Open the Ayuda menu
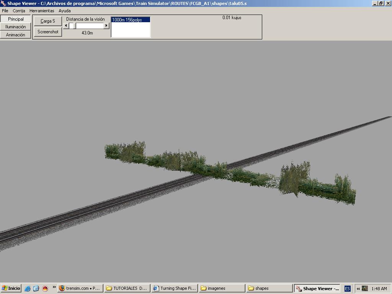 point(64,11)
